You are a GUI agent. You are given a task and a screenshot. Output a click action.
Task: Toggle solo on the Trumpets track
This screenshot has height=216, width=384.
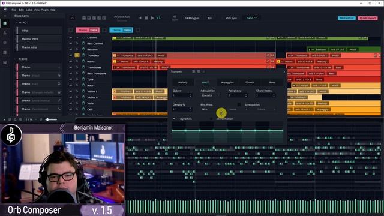pyautogui.click(x=77, y=55)
